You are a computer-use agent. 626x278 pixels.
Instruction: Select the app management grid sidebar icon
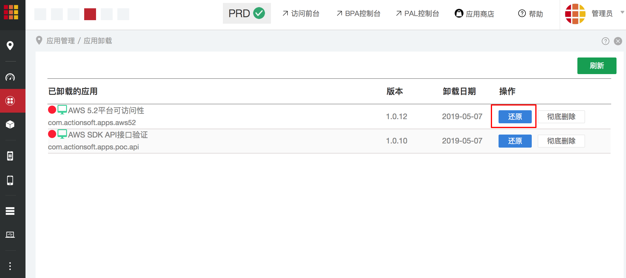[10, 101]
